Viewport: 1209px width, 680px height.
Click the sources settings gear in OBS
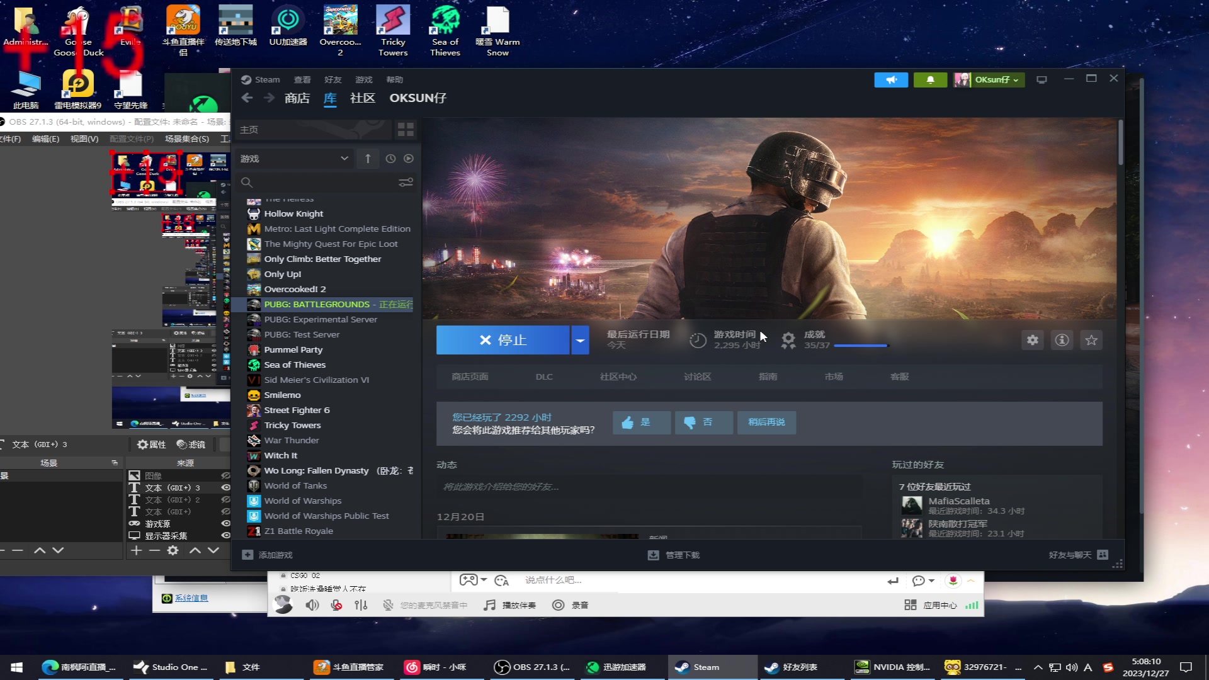[173, 550]
